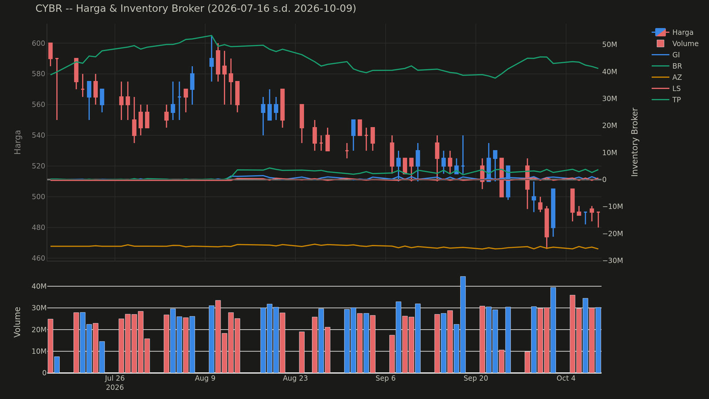Screen dimensions: 709x399
Task: Click the 10M volume axis label
Action: pyautogui.click(x=39, y=352)
